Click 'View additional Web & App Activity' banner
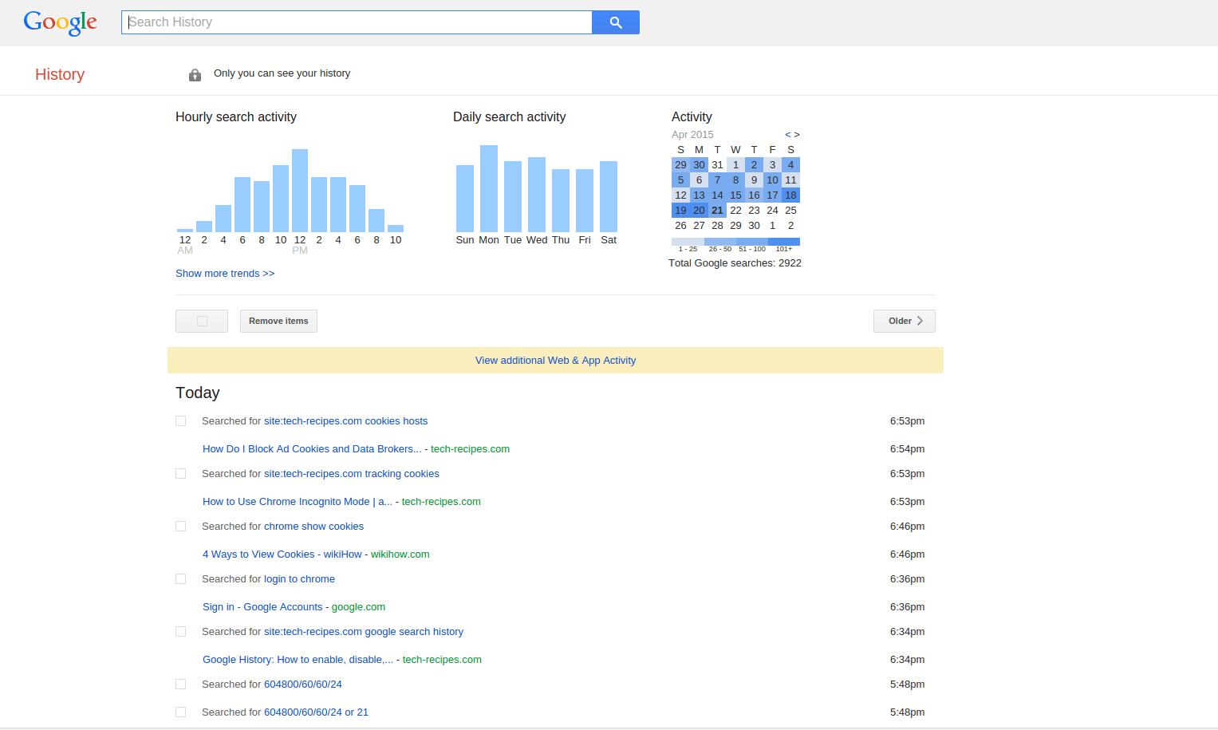 (x=555, y=360)
